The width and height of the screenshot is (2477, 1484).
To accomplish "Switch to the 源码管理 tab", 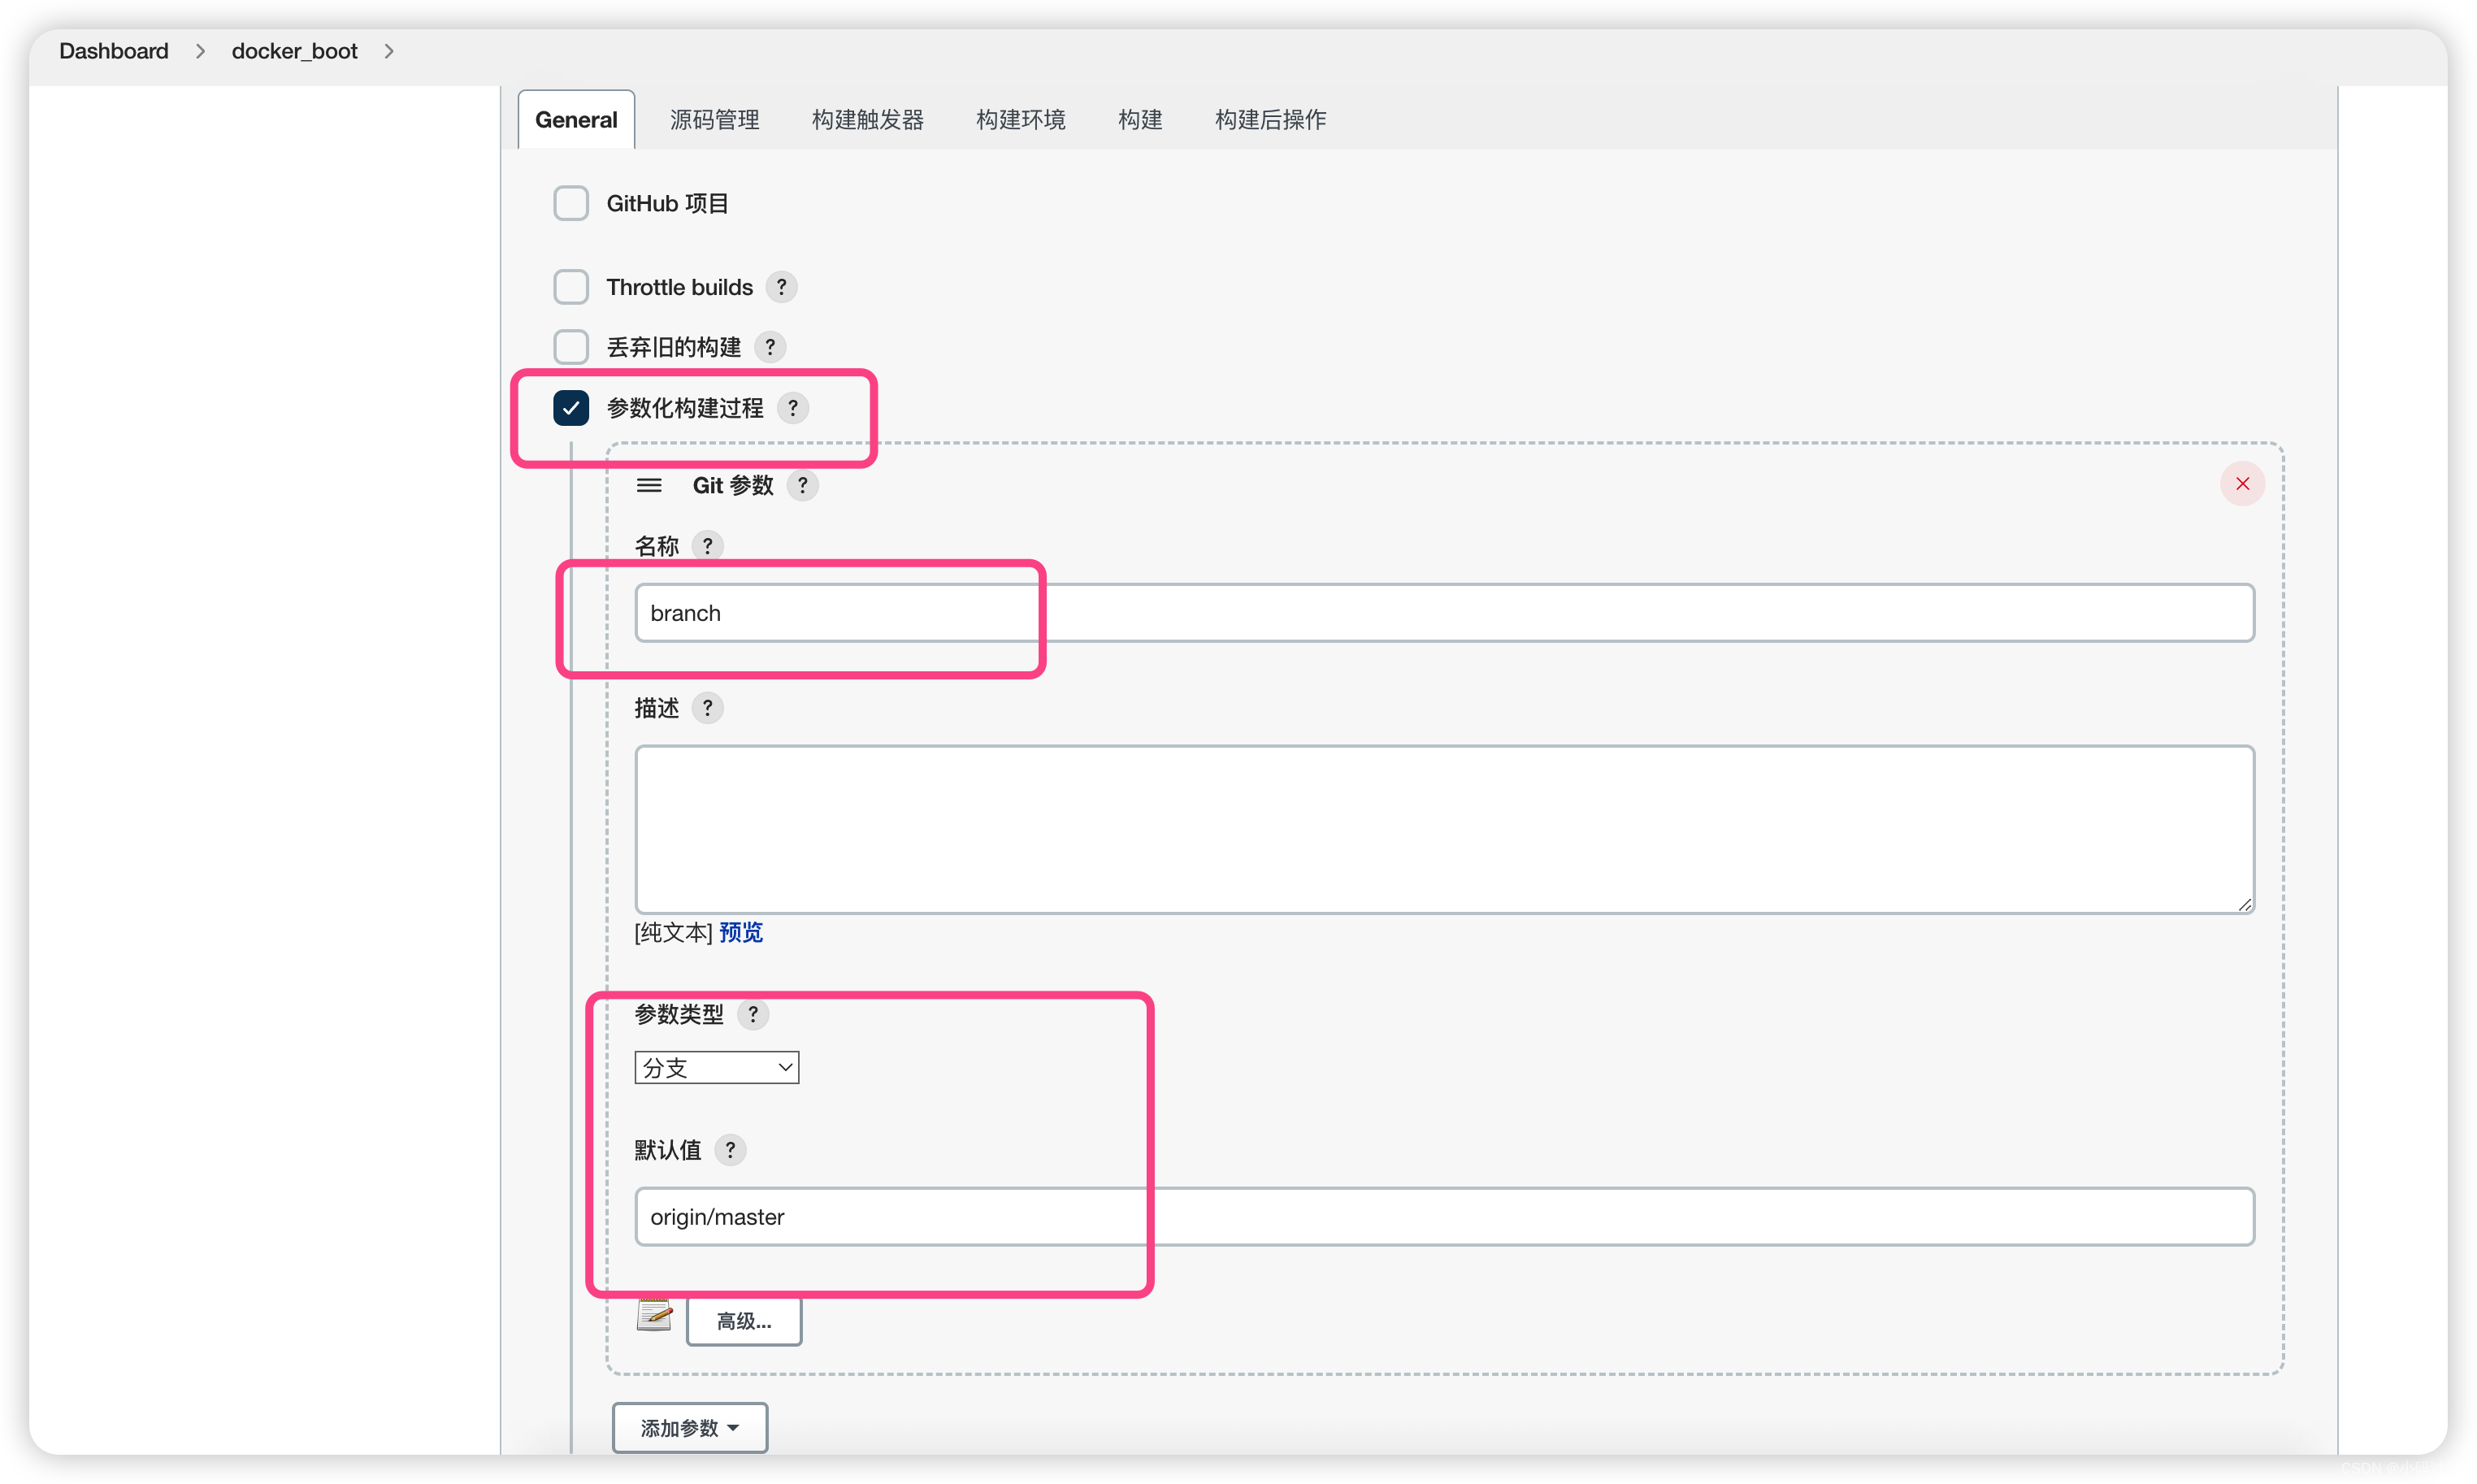I will (x=714, y=120).
